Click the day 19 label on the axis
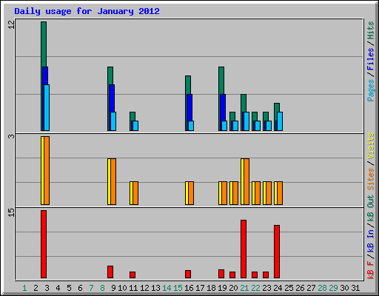Screen dimensions: 379x296 [x=222, y=288]
